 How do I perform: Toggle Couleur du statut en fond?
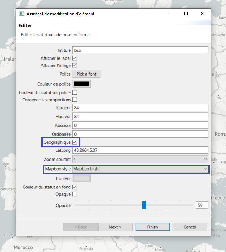tap(75, 187)
